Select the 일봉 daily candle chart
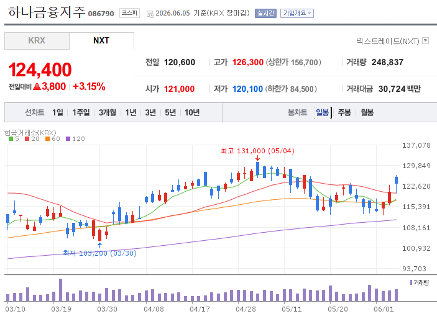 coord(323,112)
